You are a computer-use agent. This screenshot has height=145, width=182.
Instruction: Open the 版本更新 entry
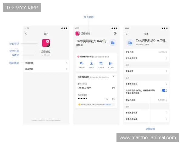[46, 69]
